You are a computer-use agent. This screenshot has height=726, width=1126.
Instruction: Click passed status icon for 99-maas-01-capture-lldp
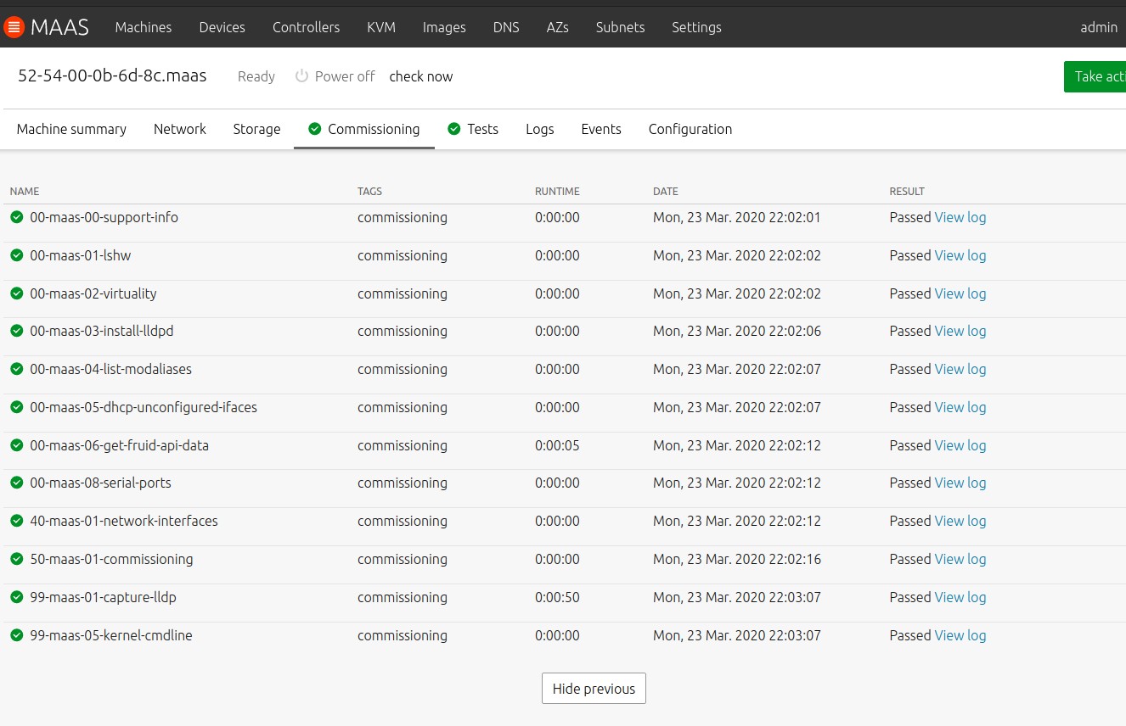[17, 597]
